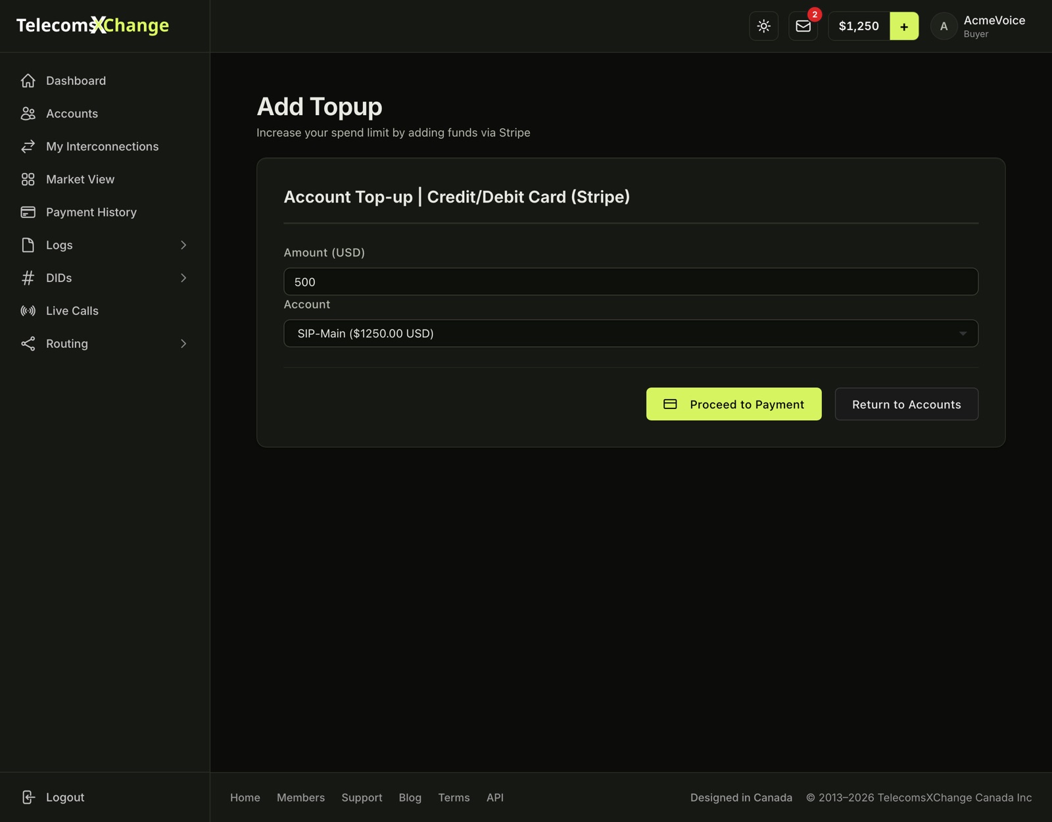Click the Logout door icon
This screenshot has height=822, width=1052.
tap(28, 797)
